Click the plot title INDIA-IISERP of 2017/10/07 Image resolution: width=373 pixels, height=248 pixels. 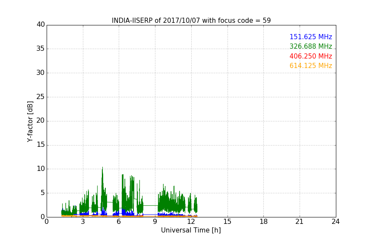(191, 20)
